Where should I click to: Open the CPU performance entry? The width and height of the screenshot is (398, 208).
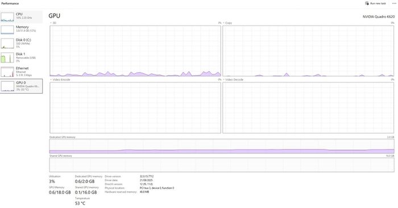(22, 16)
